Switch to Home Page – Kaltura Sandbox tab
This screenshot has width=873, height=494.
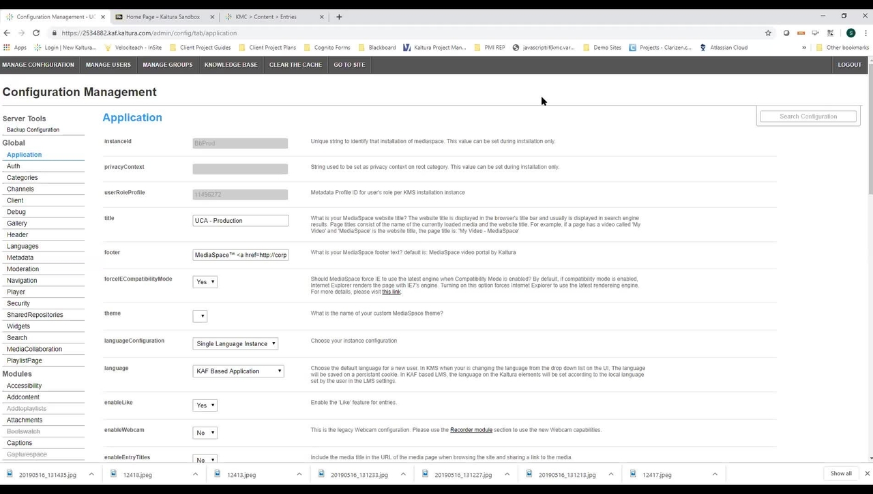(164, 16)
